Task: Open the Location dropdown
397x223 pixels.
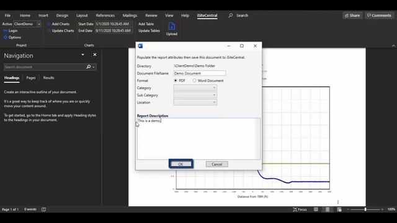Action: pos(195,102)
